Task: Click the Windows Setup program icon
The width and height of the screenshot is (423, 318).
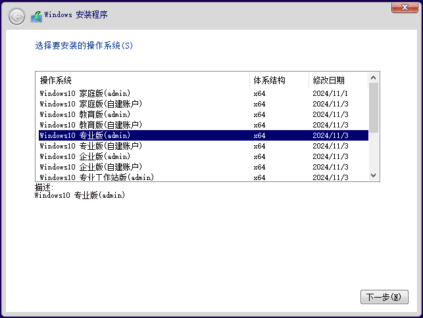Action: click(36, 16)
